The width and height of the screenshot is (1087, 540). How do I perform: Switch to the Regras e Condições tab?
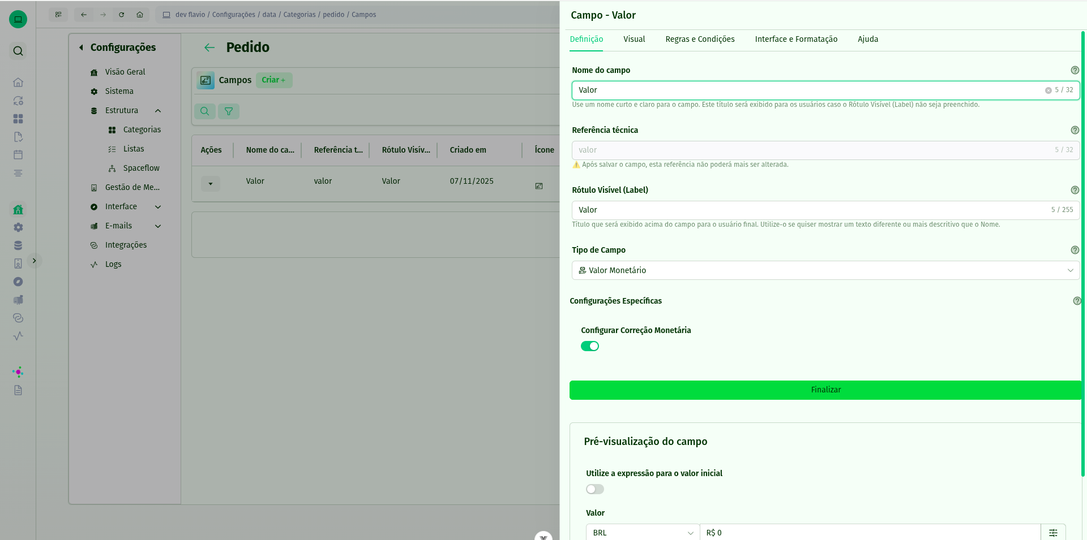[x=700, y=39]
